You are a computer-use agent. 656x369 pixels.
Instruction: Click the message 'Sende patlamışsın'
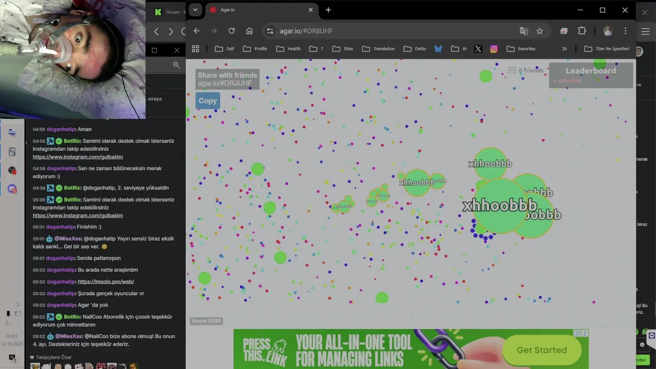(x=99, y=258)
